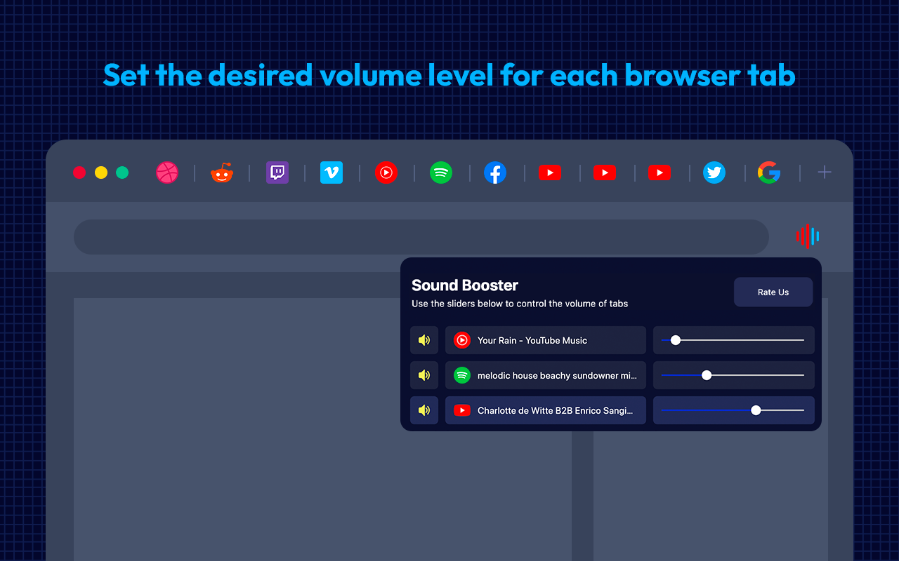899x561 pixels.
Task: Click the browser address bar
Action: click(421, 237)
